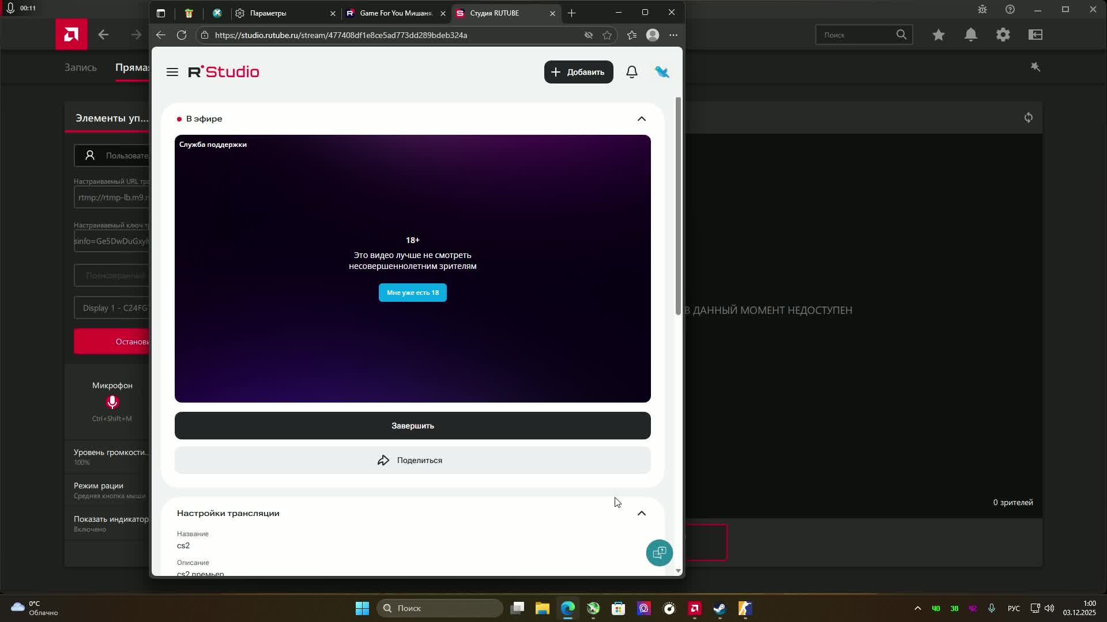
Task: Show hidden system tray icons
Action: 917,608
